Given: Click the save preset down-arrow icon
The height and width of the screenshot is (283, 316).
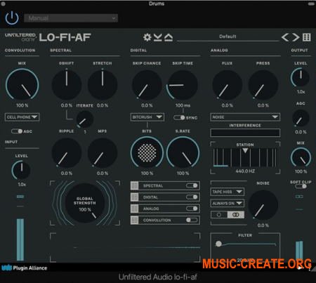Looking at the screenshot, I should (158, 37).
